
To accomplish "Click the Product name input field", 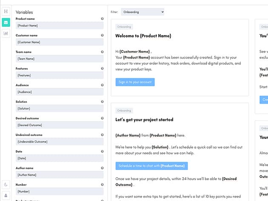I will (x=60, y=25).
